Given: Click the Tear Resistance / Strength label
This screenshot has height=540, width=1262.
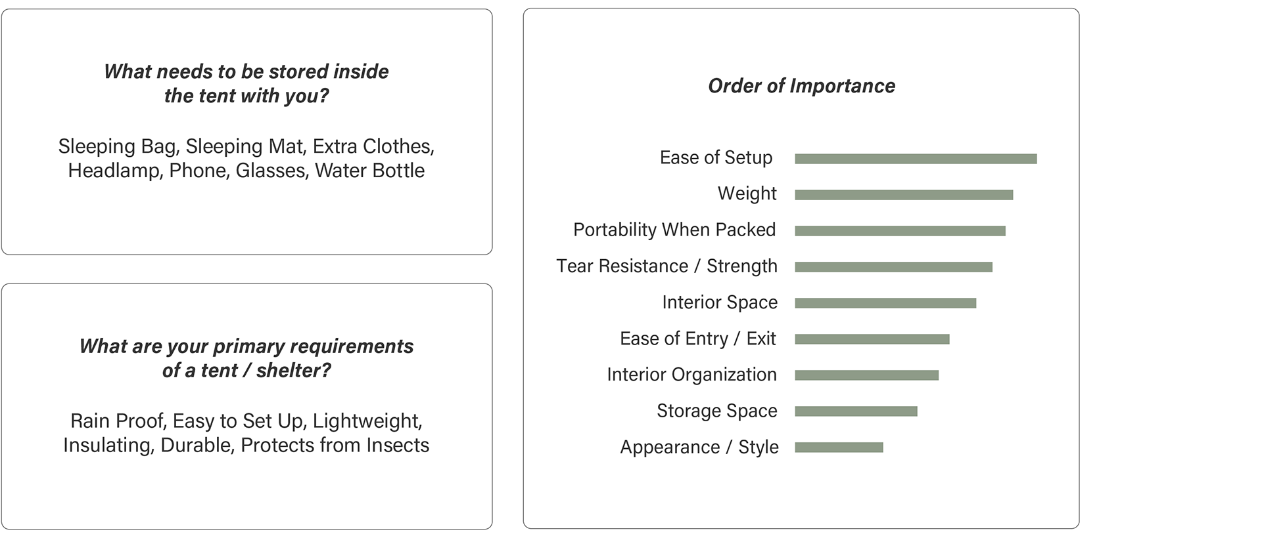Looking at the screenshot, I should tap(666, 266).
